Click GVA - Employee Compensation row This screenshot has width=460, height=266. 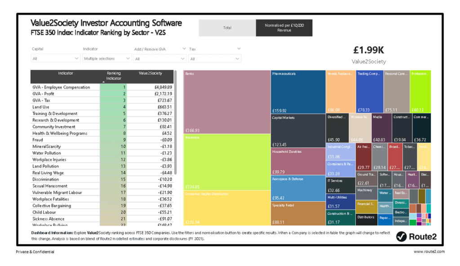pos(102,87)
